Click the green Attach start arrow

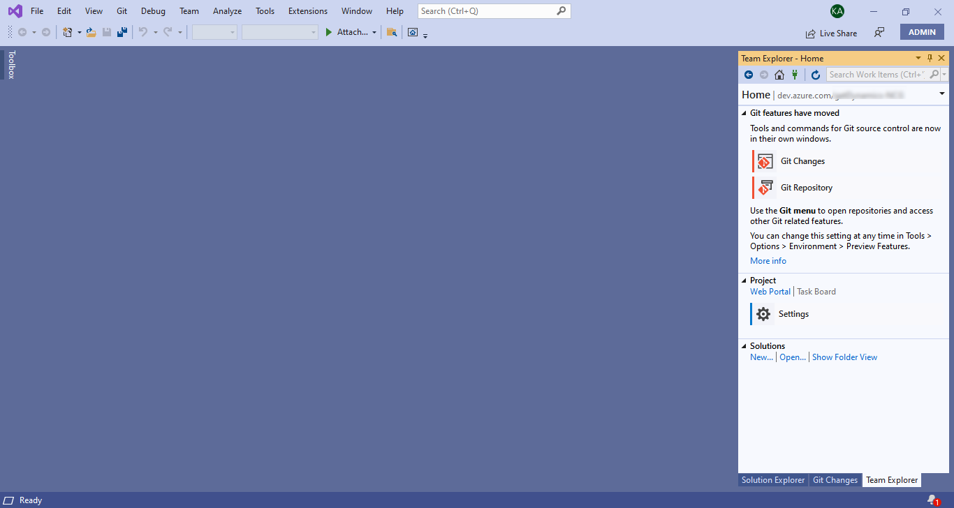329,32
